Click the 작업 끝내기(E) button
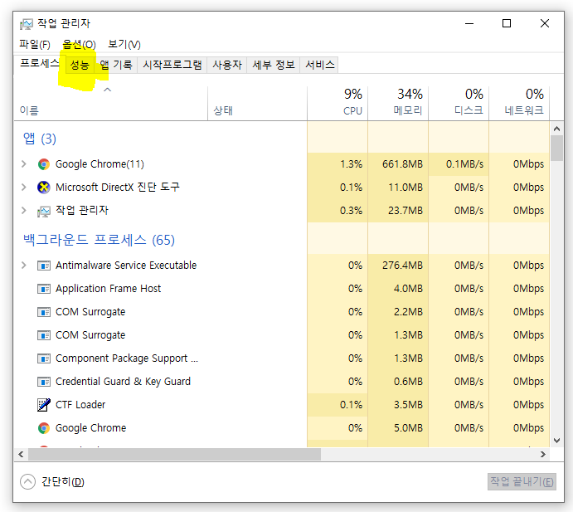573x512 pixels. (522, 481)
